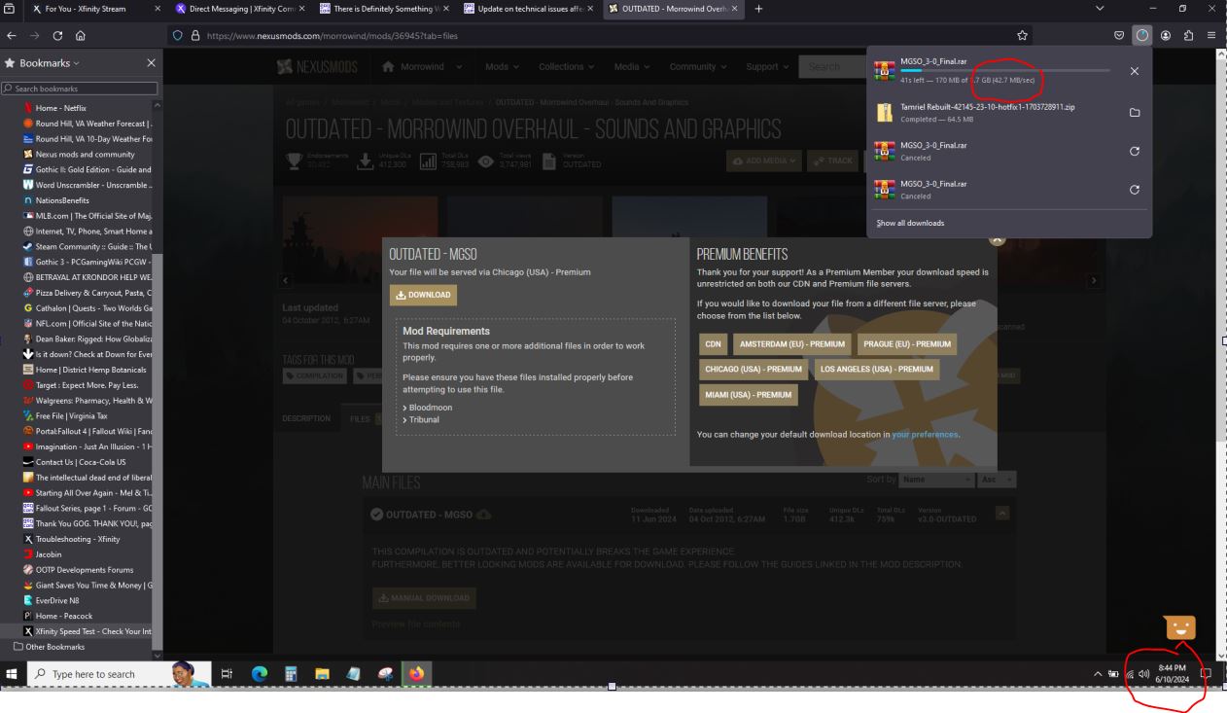Launch Microsoft Edge from the taskbar

(259, 673)
